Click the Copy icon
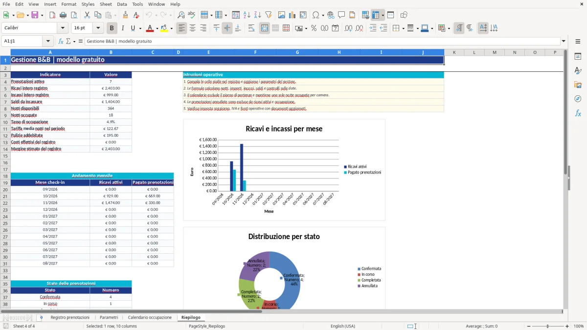The image size is (587, 330). click(x=97, y=15)
